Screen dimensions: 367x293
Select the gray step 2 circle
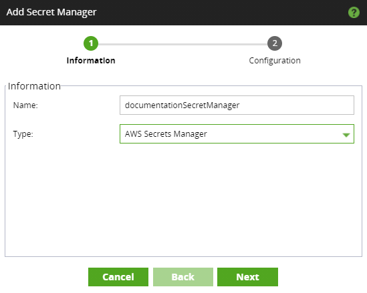(275, 43)
